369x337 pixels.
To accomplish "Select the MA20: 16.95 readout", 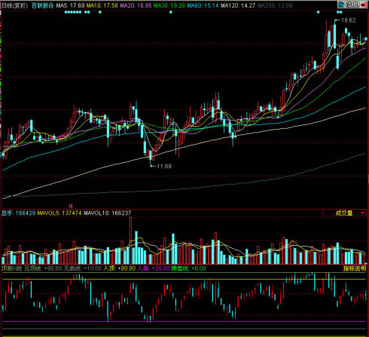I will (x=136, y=5).
